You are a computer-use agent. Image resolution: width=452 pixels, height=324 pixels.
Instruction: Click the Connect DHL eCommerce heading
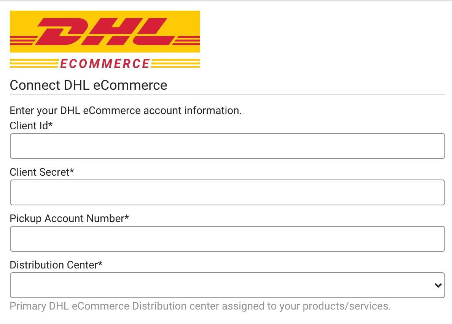[88, 85]
